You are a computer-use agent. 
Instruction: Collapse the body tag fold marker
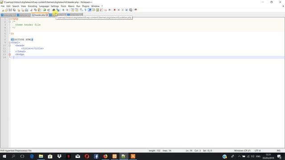tap(10, 54)
